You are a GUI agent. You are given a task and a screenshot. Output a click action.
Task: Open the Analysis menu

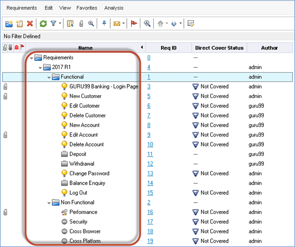tap(114, 8)
